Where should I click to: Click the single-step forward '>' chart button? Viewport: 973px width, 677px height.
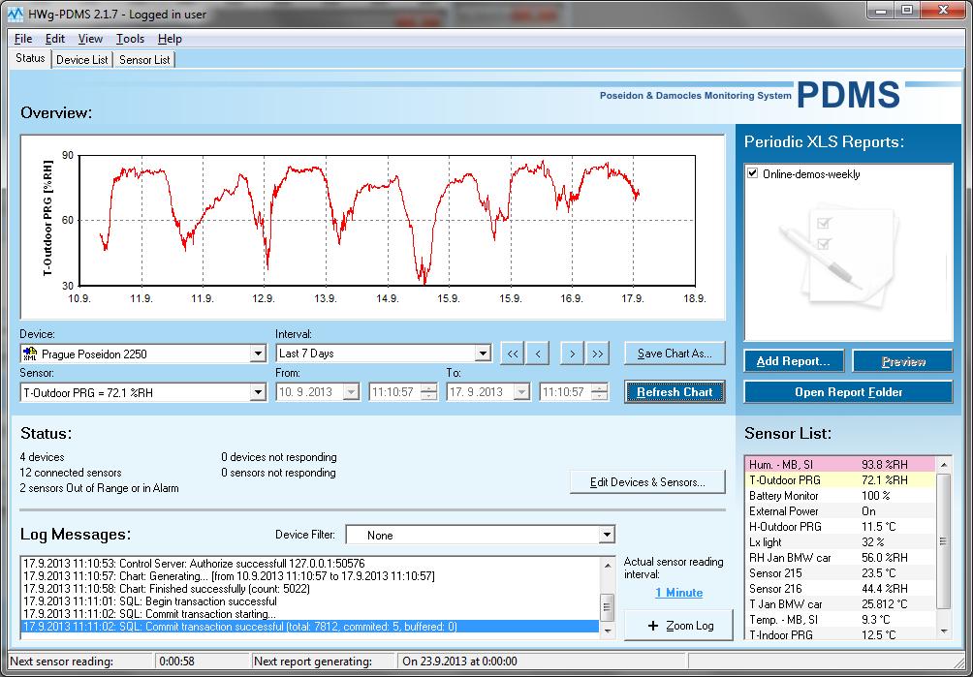572,354
